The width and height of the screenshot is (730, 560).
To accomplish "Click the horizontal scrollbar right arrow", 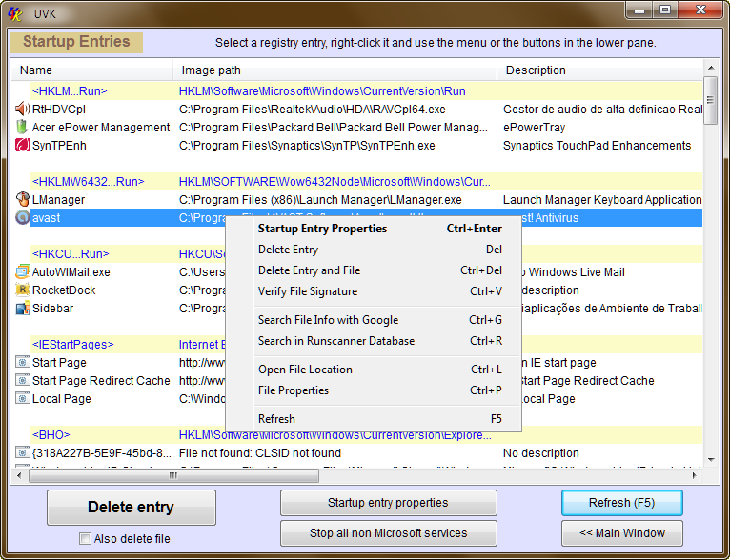I will coord(694,475).
